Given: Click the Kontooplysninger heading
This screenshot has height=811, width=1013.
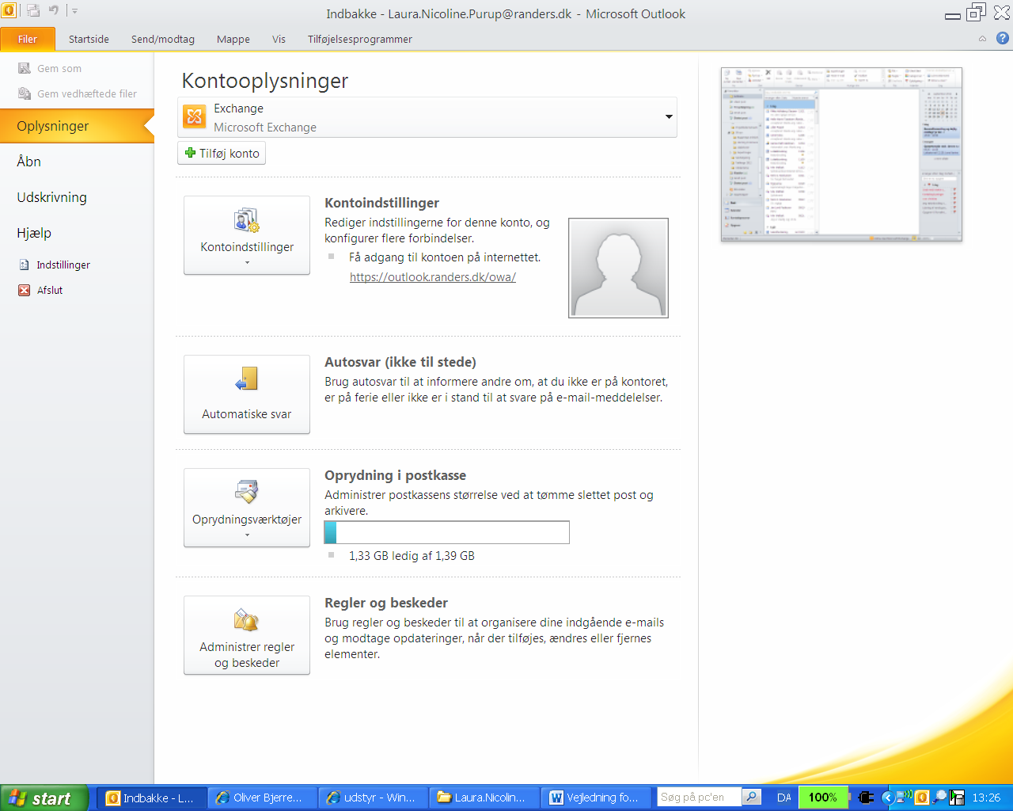Looking at the screenshot, I should [265, 81].
